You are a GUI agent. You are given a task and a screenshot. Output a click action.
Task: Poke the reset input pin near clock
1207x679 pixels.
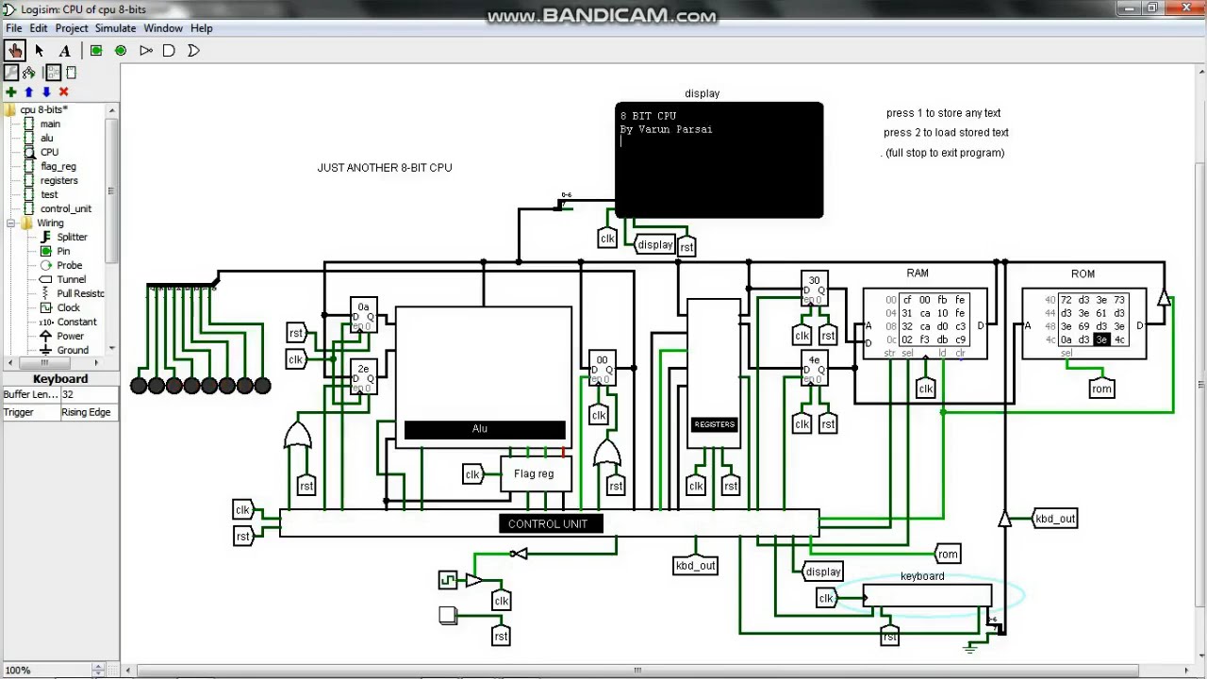pos(448,616)
